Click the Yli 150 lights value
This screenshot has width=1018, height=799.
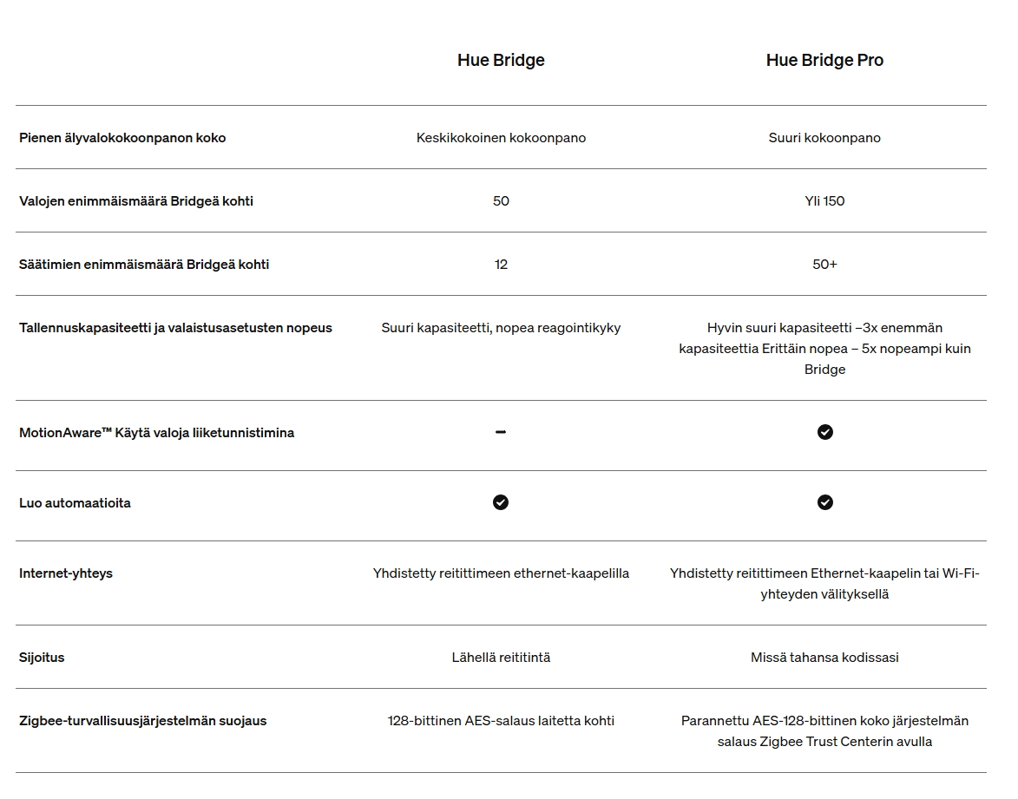click(x=824, y=201)
